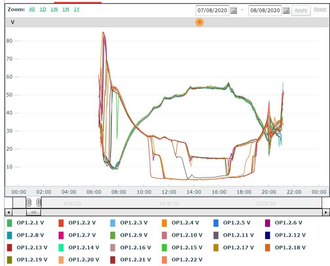Click the scrollbar left arrow
Image resolution: width=330 pixels, height=266 pixels.
pos(8,212)
